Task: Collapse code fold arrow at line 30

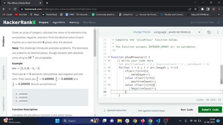Action: 109,60
